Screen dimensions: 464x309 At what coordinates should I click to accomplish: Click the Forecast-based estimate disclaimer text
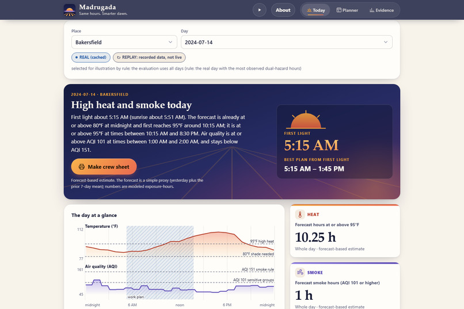click(x=137, y=184)
